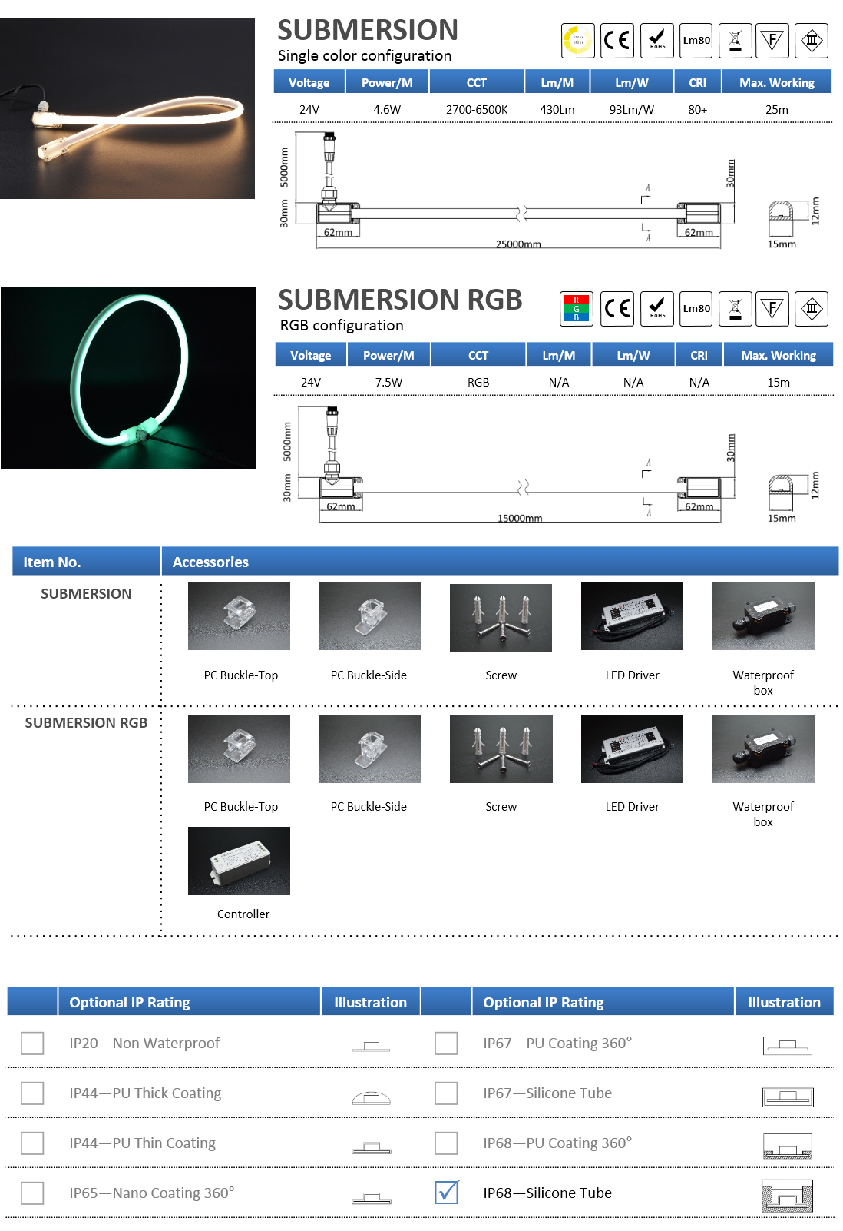Click the Accessories column header

(x=210, y=562)
